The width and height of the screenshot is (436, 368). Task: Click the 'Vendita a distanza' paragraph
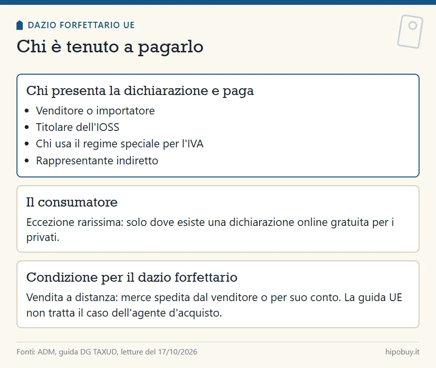tap(214, 305)
